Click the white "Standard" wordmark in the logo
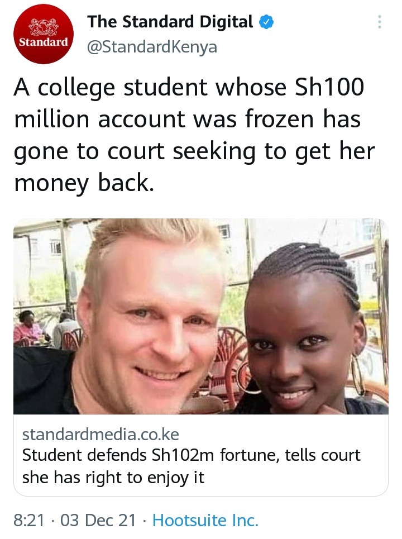Image resolution: width=402 pixels, height=539 pixels. [44, 42]
